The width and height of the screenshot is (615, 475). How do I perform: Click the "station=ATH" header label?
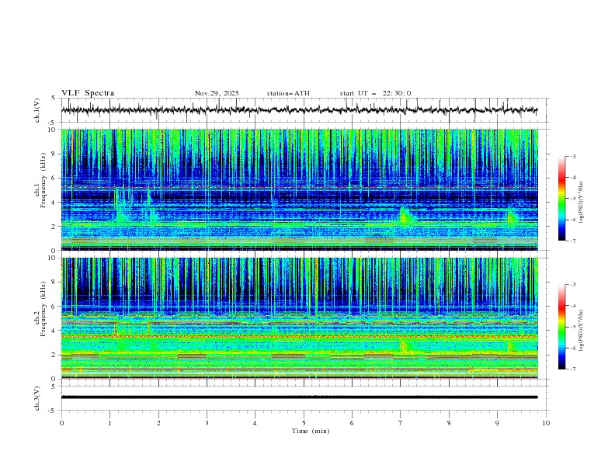288,93
